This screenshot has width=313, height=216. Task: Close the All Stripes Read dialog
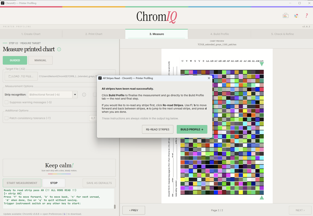coord(209,78)
